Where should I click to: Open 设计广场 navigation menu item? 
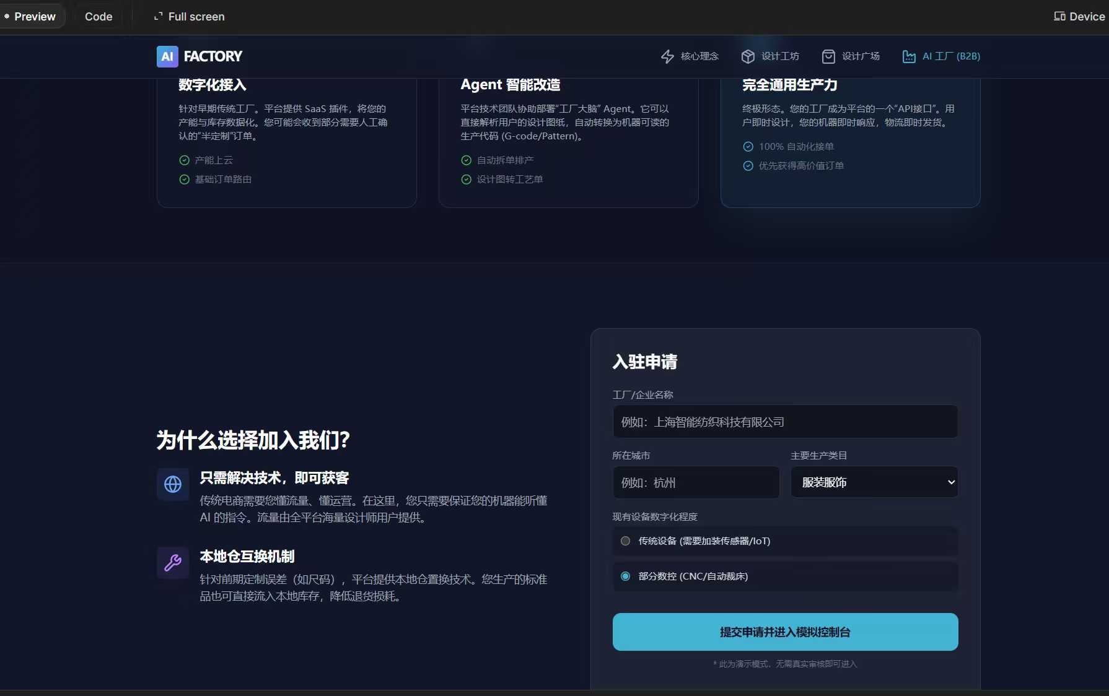(861, 56)
